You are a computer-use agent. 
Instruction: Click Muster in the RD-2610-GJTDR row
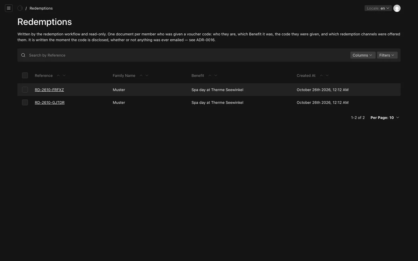119,102
